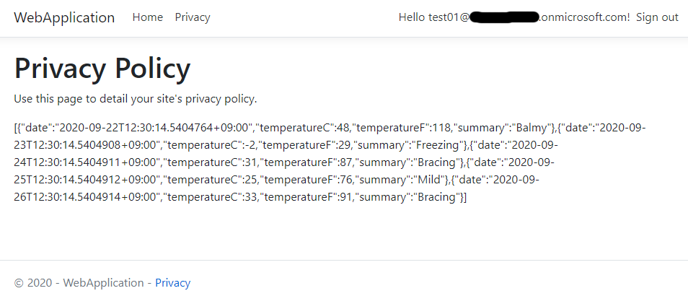Sign out of the account
This screenshot has height=296, width=688.
click(657, 17)
